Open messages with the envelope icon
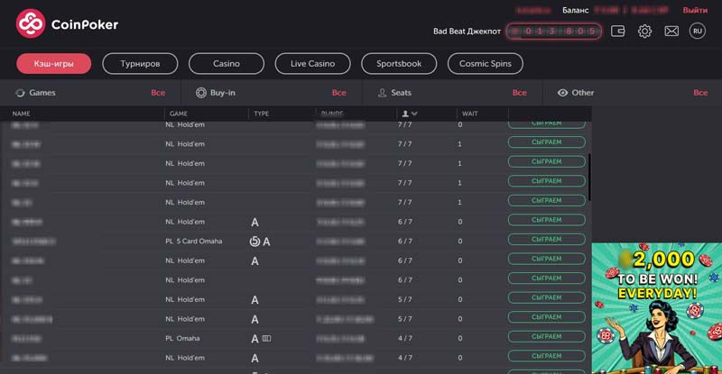Image resolution: width=722 pixels, height=374 pixels. pyautogui.click(x=671, y=31)
